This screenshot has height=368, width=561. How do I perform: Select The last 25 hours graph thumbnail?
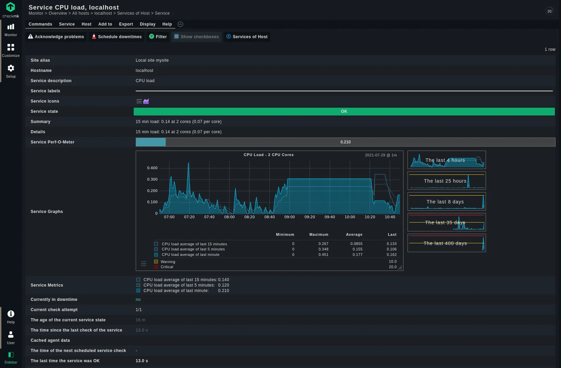pyautogui.click(x=446, y=181)
